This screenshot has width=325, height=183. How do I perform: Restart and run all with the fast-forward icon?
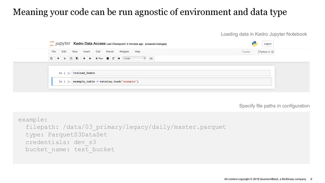pyautogui.click(x=119, y=58)
